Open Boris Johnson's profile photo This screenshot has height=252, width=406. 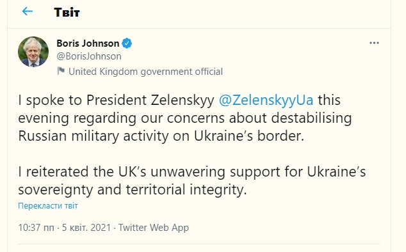click(x=33, y=52)
